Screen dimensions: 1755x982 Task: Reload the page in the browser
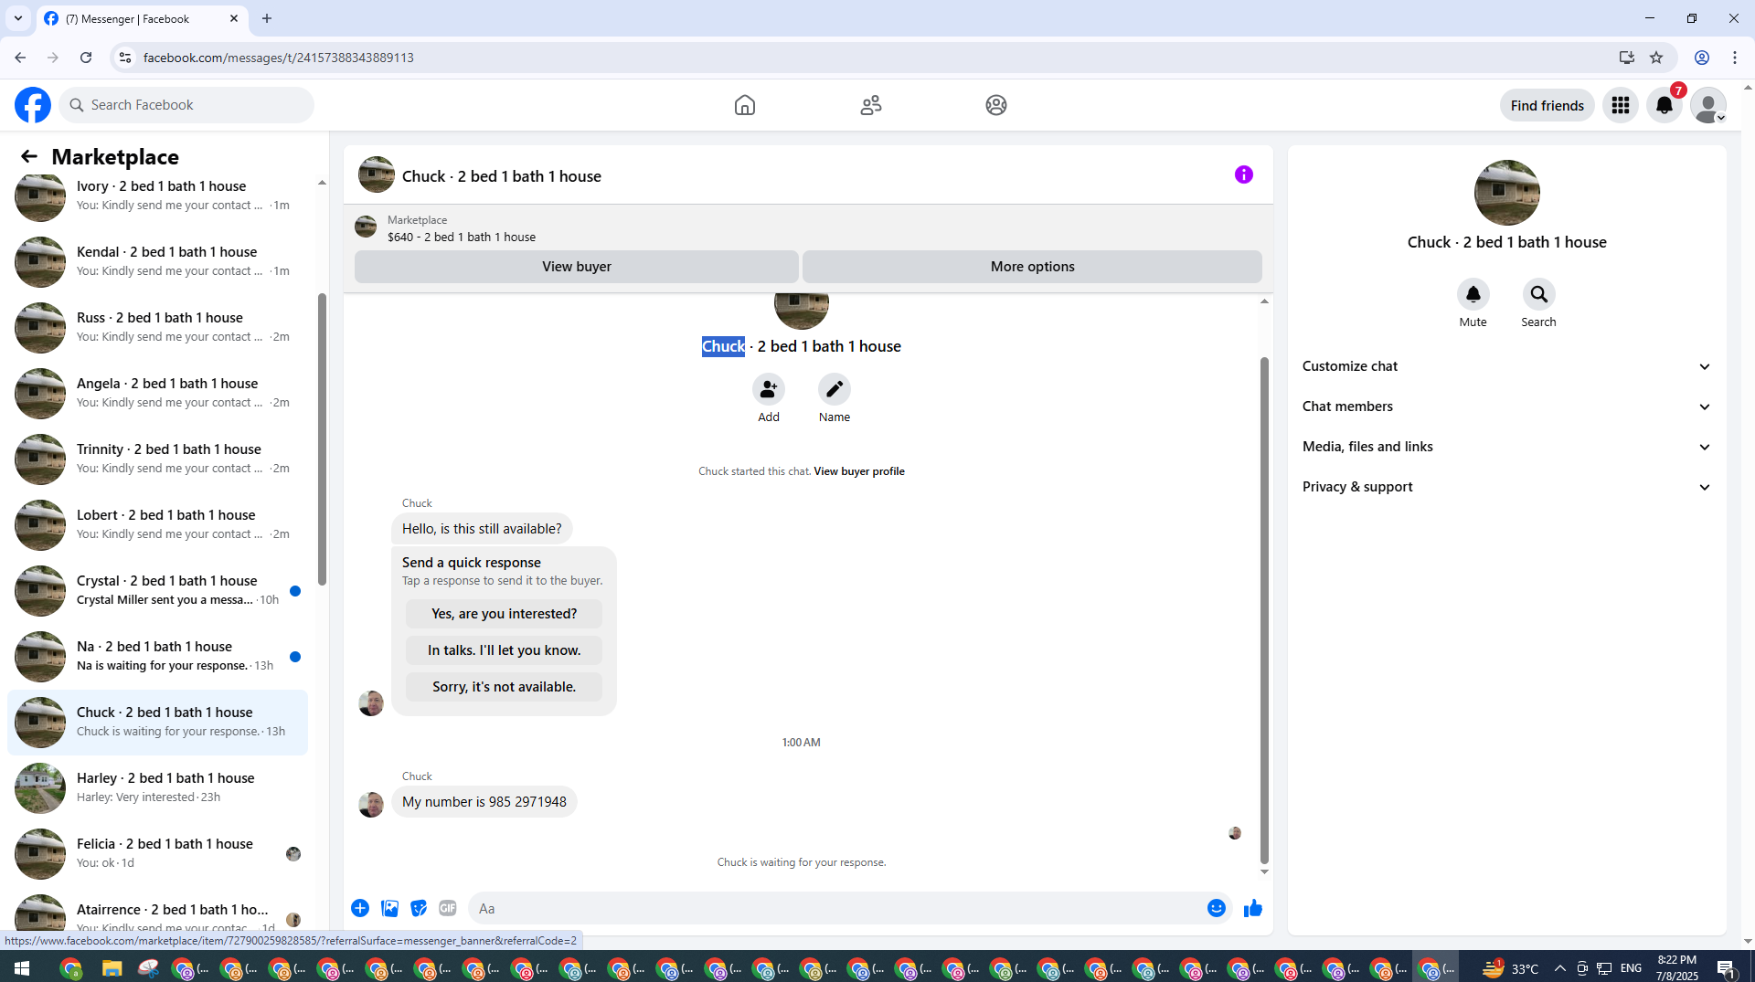[86, 58]
